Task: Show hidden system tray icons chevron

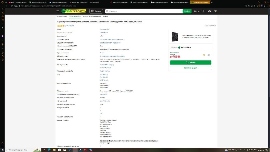Action: pyautogui.click(x=245, y=150)
